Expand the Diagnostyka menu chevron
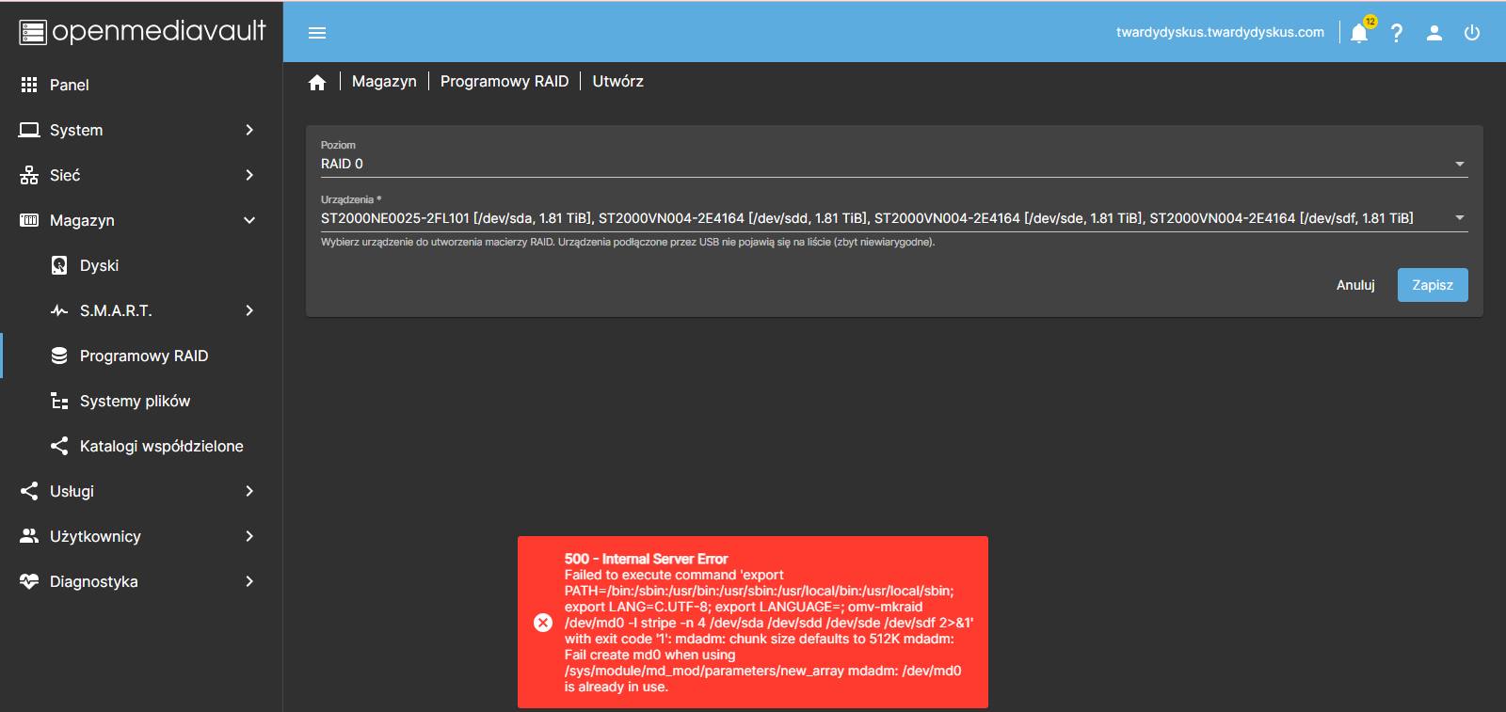Screen dimensions: 1506x712 [x=249, y=581]
